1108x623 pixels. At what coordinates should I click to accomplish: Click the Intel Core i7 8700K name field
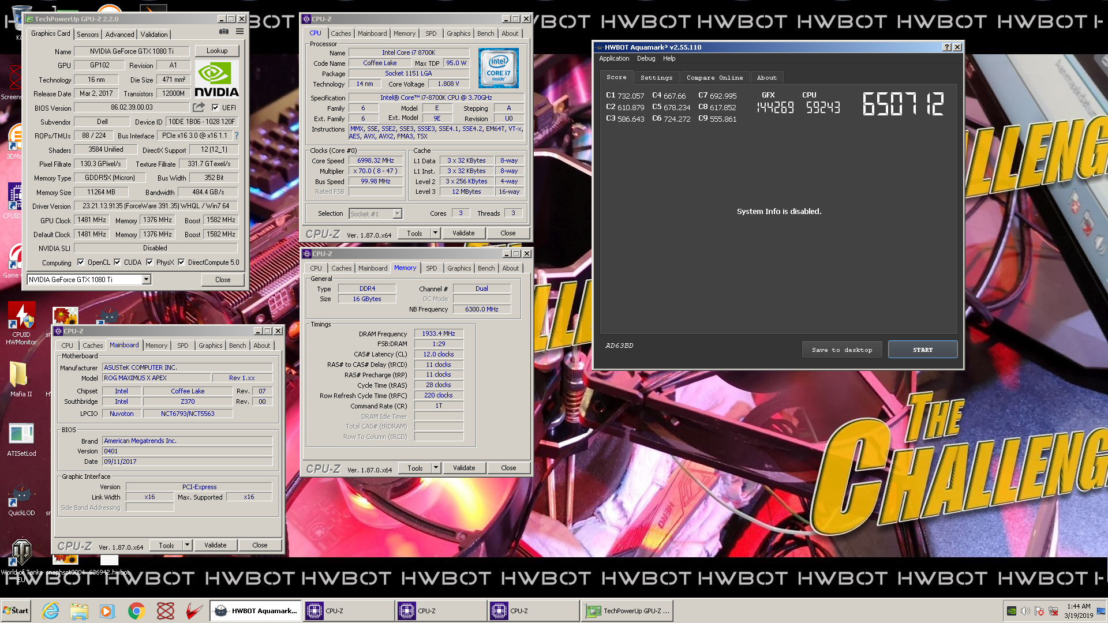(x=409, y=52)
